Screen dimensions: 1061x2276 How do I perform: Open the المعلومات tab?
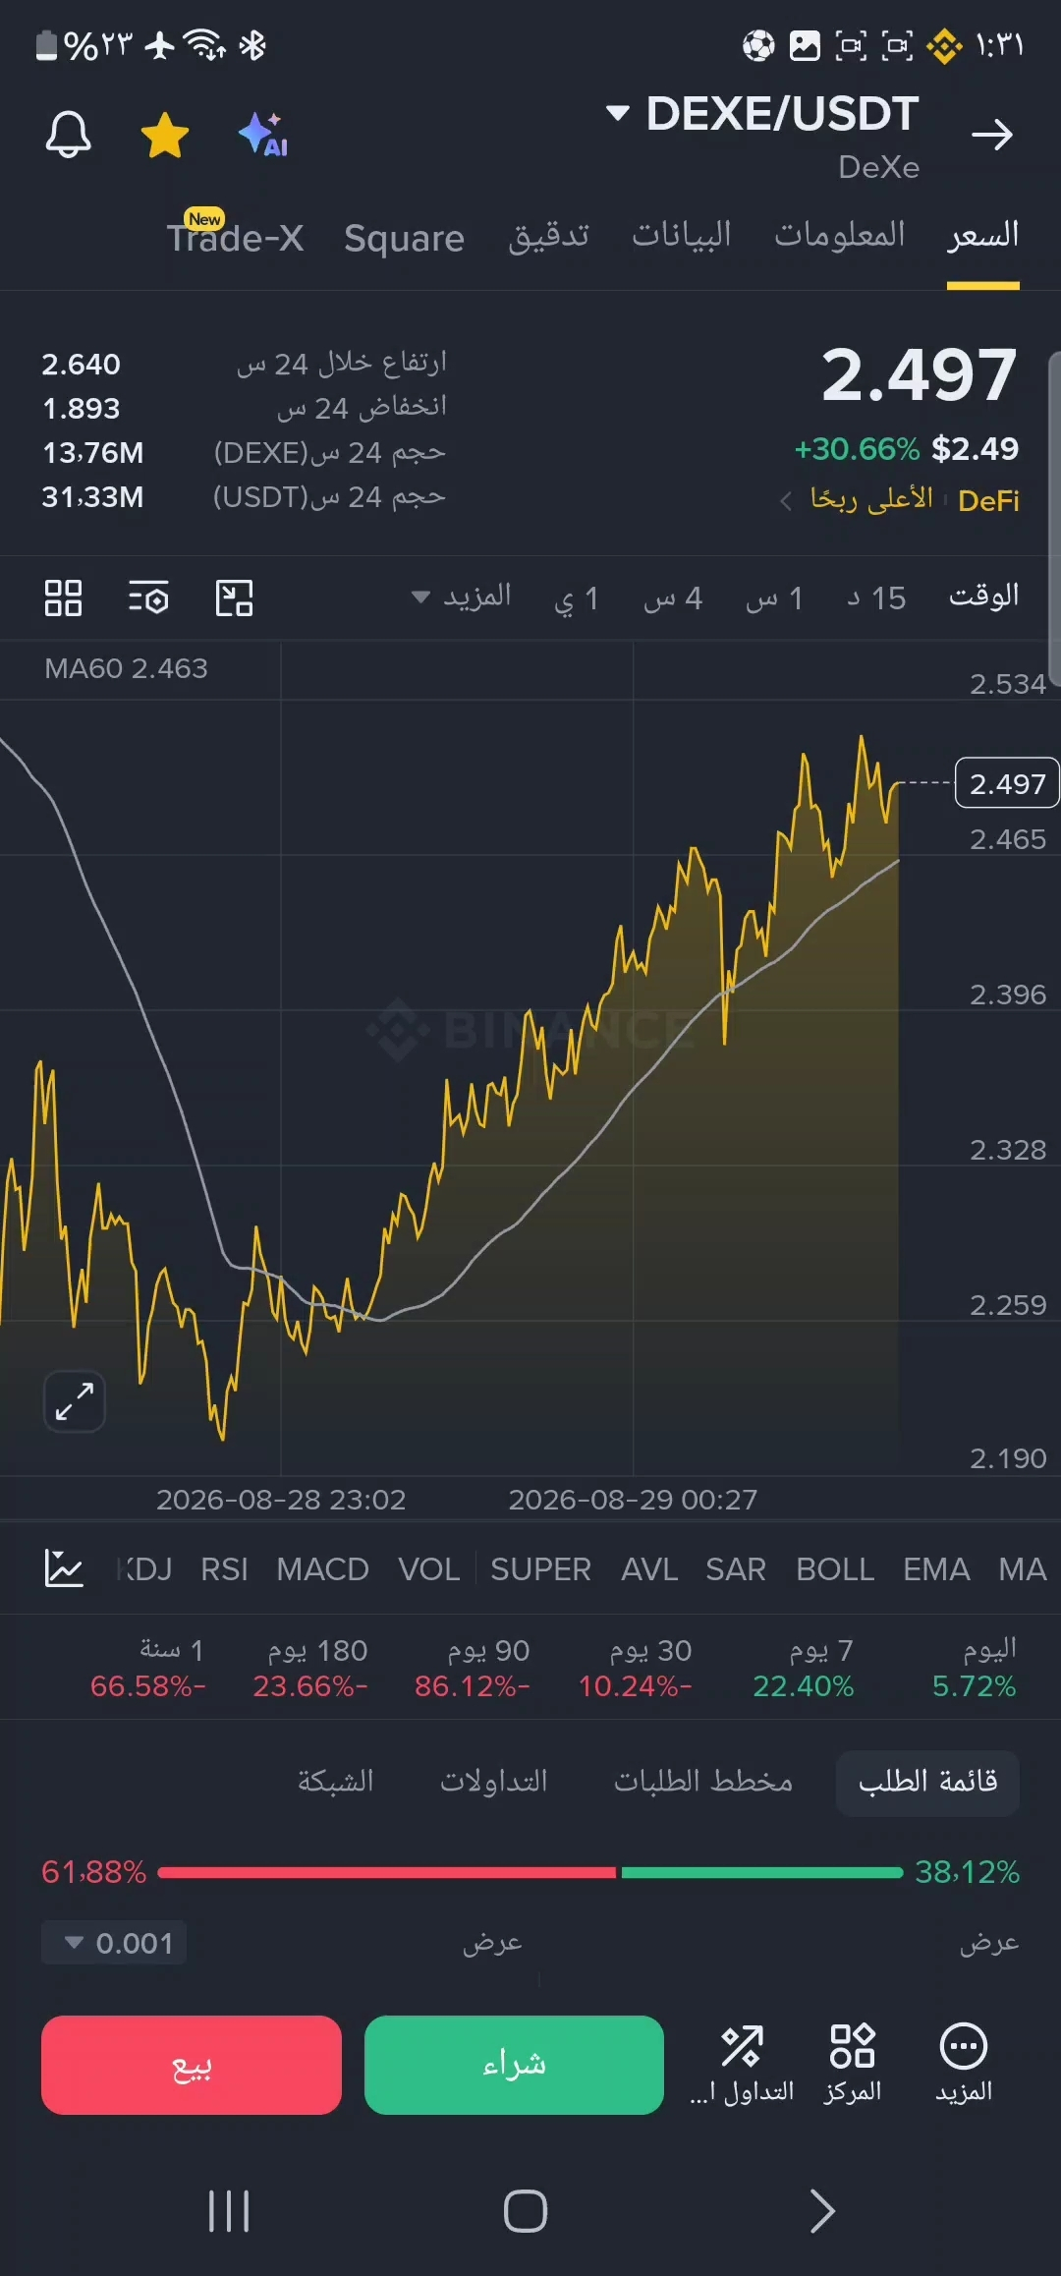click(840, 236)
